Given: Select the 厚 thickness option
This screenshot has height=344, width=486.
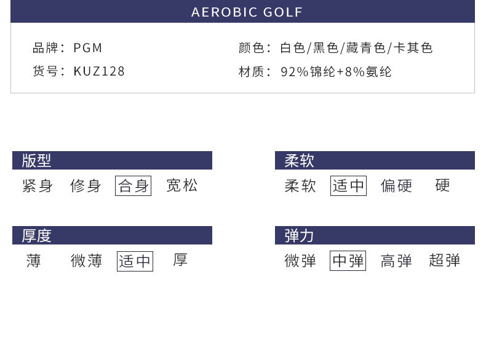Looking at the screenshot, I should pyautogui.click(x=180, y=261).
